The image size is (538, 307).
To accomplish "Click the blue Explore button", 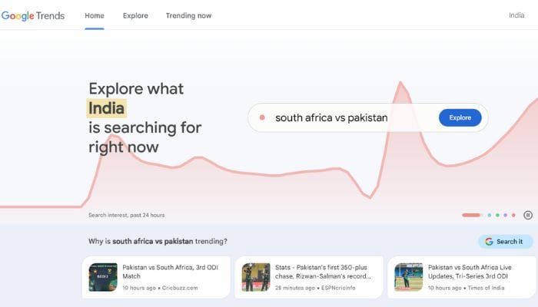I will [460, 117].
